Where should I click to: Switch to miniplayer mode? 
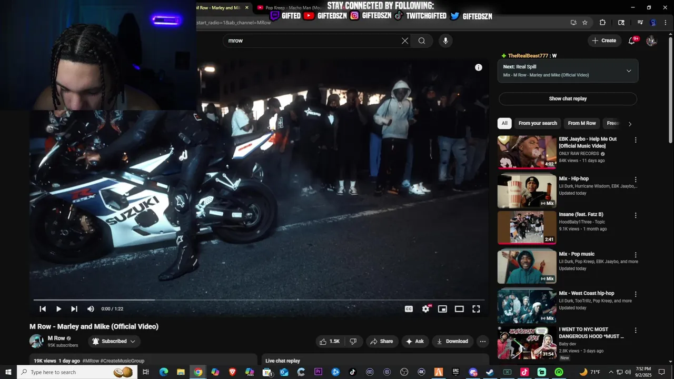pos(442,309)
